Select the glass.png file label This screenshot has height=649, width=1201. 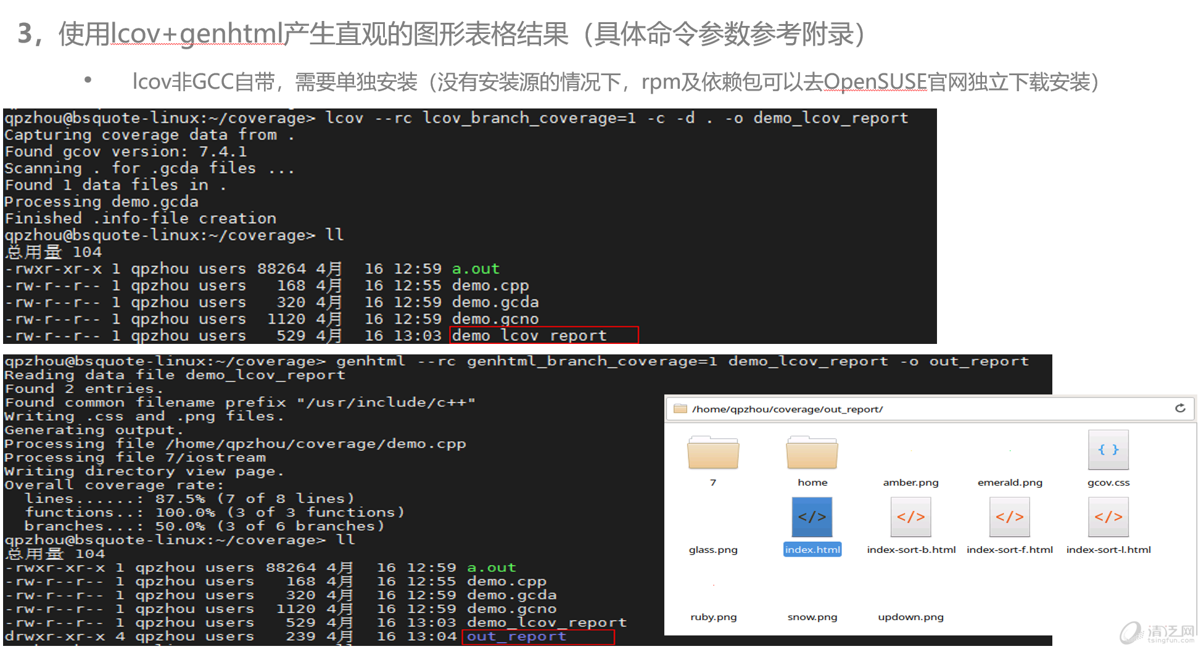(x=713, y=550)
